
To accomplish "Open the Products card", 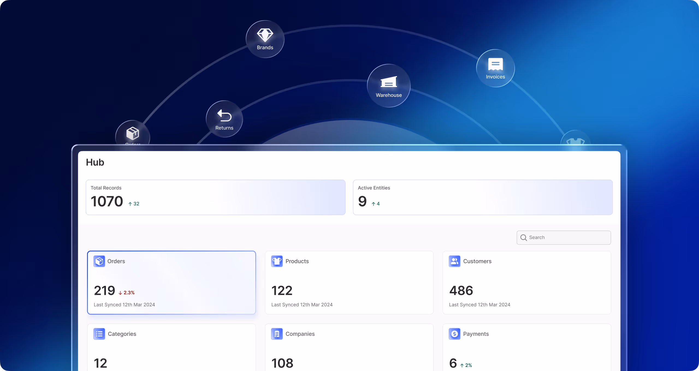I will point(349,283).
